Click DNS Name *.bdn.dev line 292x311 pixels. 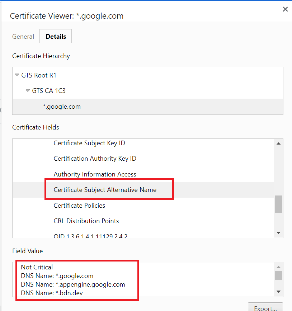point(52,293)
